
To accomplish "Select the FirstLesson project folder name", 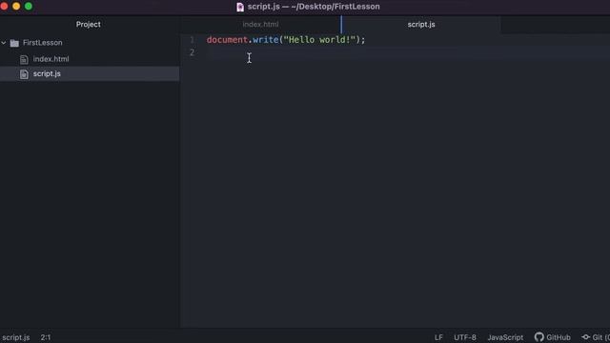I will click(x=42, y=43).
